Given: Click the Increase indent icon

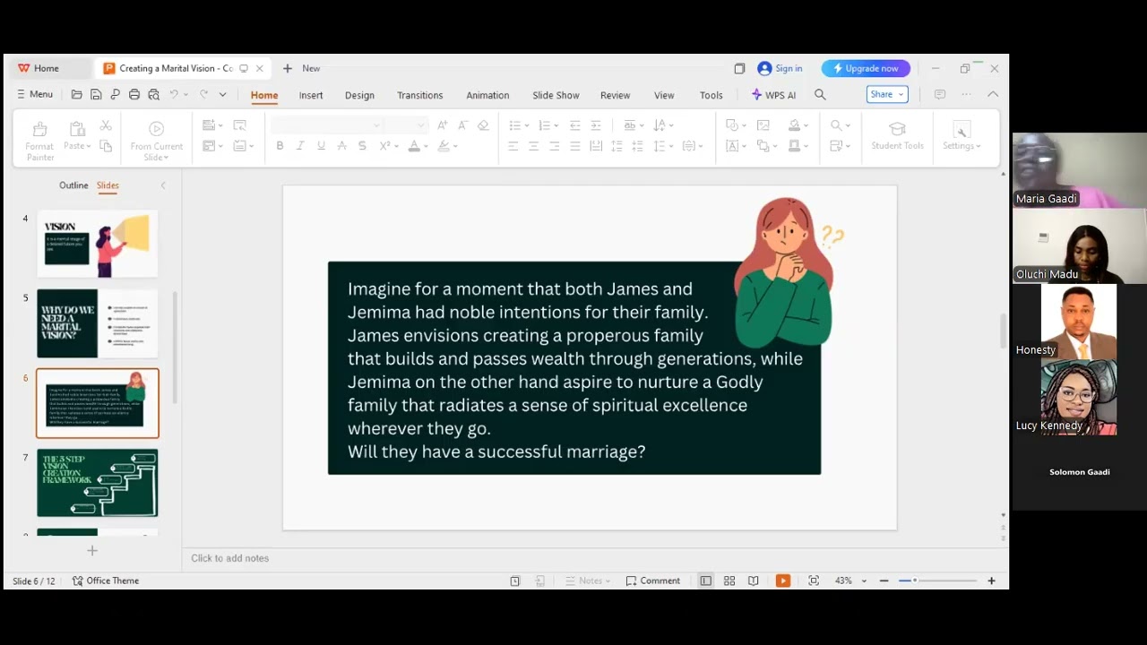Looking at the screenshot, I should coord(595,125).
